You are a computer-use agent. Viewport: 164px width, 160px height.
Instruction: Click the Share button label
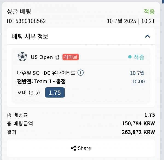pos(84,148)
